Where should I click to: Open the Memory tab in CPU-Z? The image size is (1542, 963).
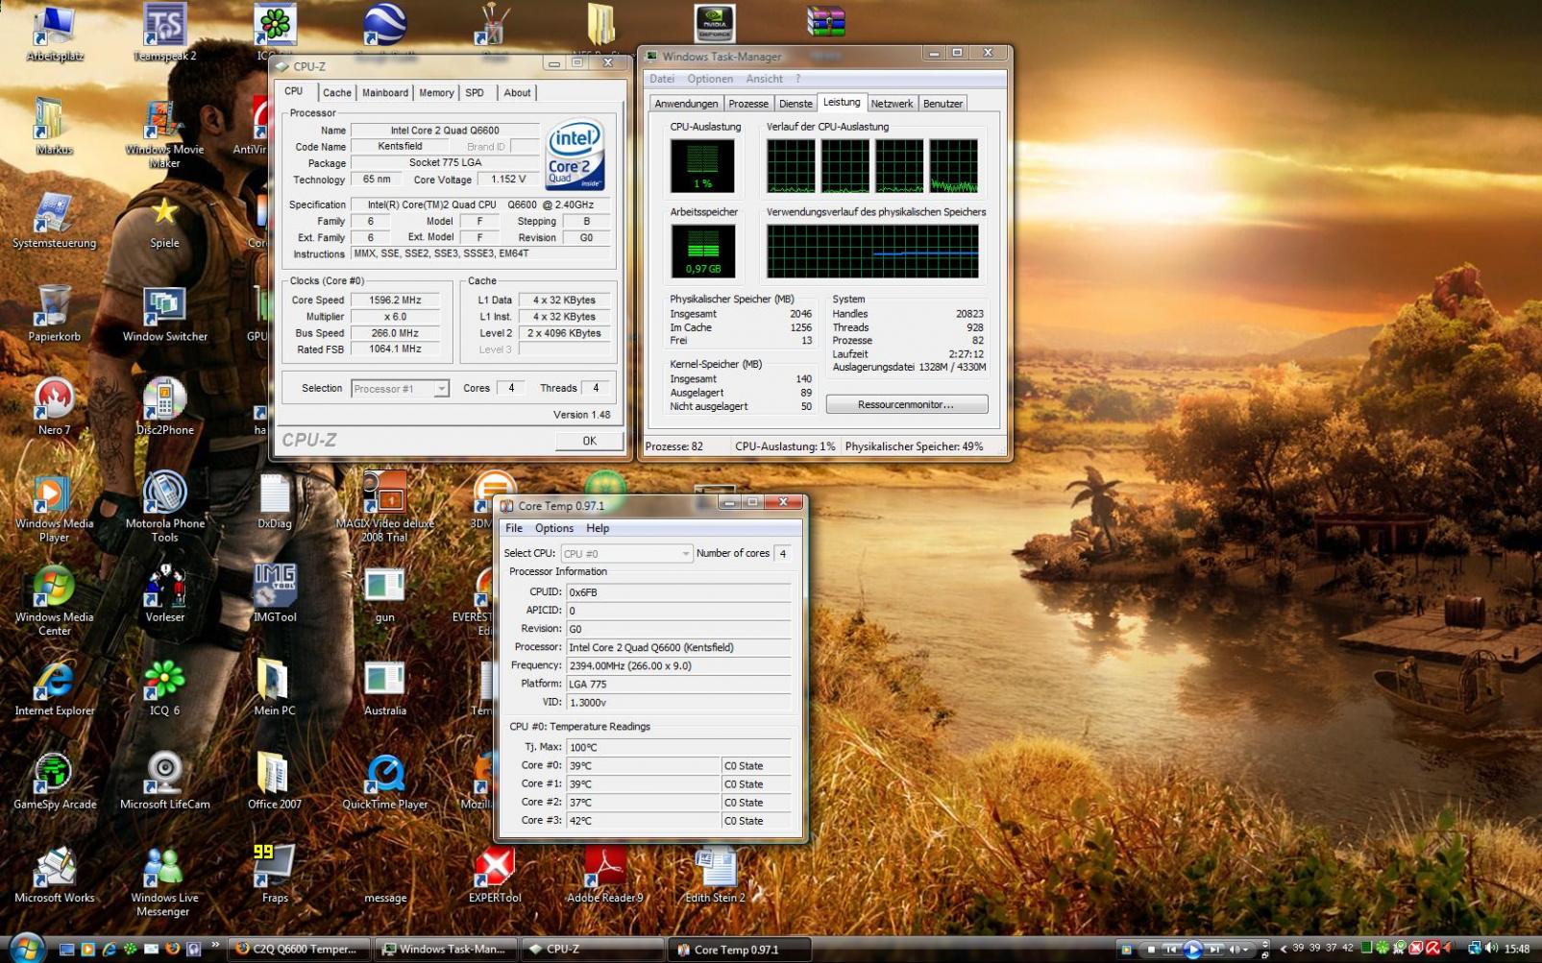pyautogui.click(x=436, y=93)
